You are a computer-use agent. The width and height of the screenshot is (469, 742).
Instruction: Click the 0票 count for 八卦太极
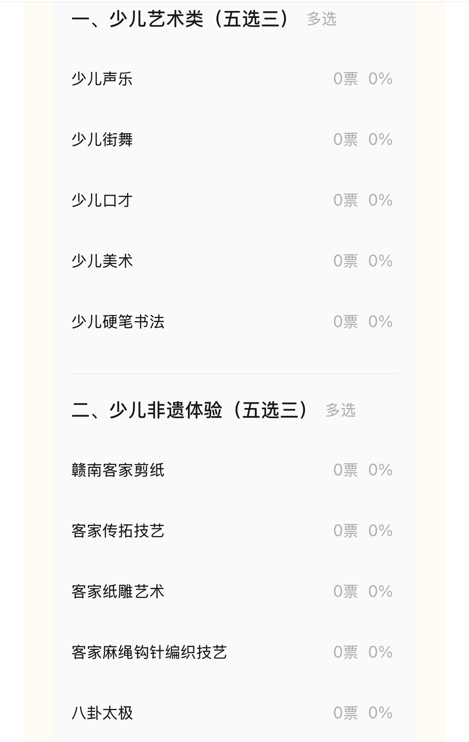click(x=346, y=713)
